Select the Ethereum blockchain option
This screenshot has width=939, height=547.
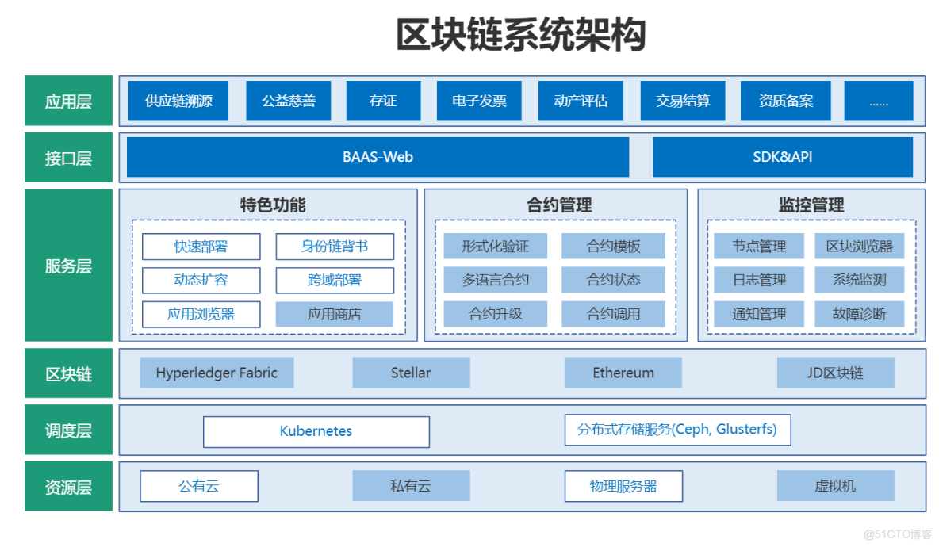pos(623,373)
